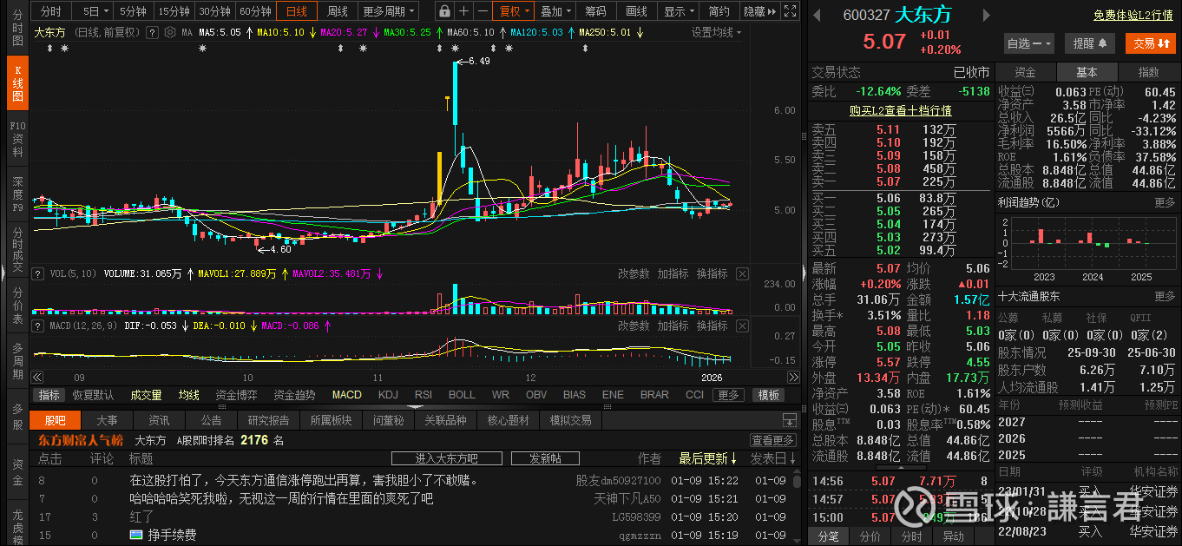The image size is (1182, 546).
Task: Switch to 周线 period tab
Action: pyautogui.click(x=338, y=11)
